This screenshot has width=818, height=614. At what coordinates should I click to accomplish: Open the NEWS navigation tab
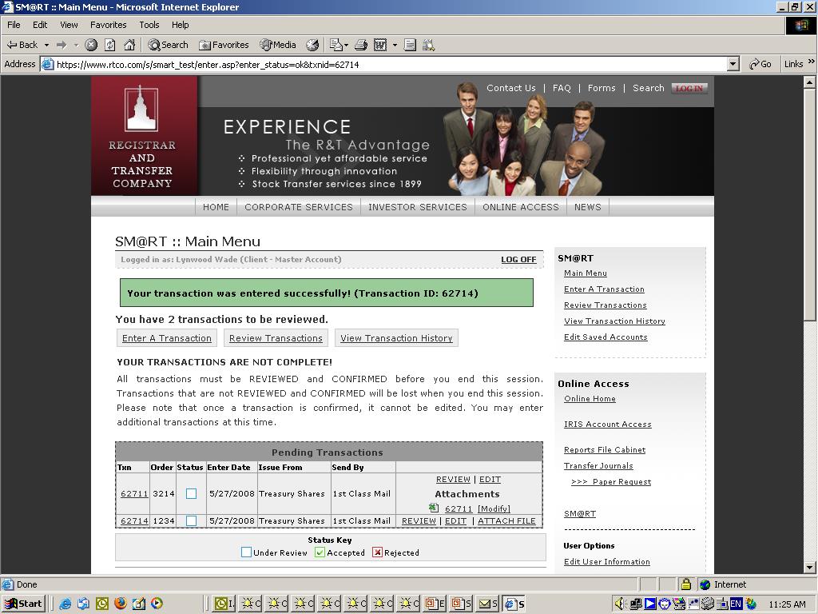pyautogui.click(x=587, y=207)
